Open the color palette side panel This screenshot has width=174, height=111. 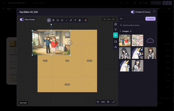(x=116, y=24)
